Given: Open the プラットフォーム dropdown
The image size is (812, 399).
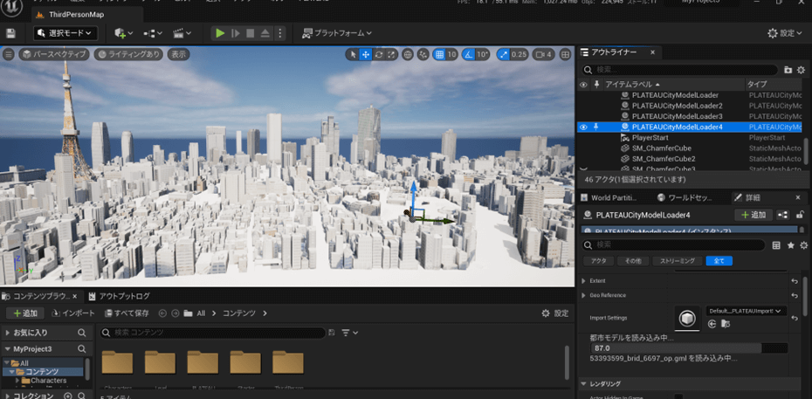Looking at the screenshot, I should point(337,33).
